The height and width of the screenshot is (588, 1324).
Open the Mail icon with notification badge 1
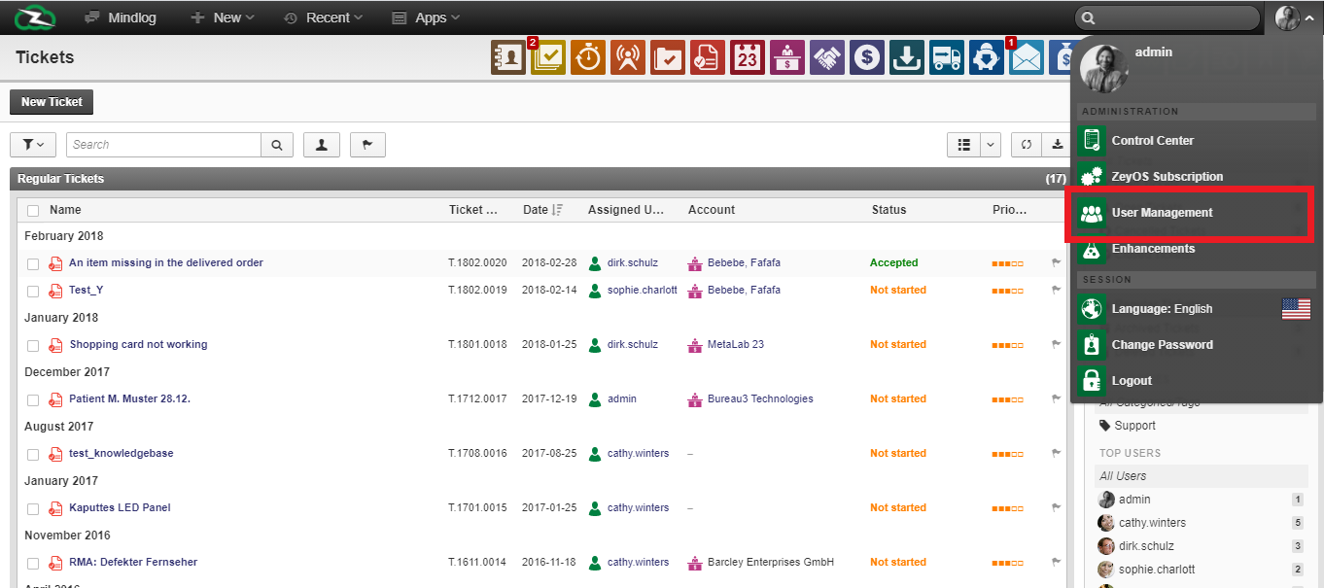tap(1027, 57)
